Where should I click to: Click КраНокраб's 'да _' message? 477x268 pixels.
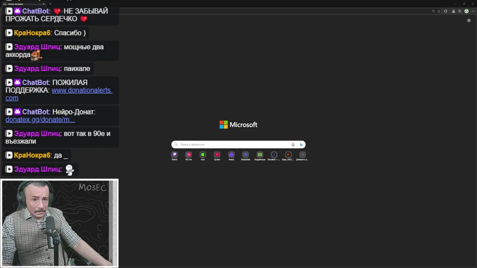pos(37,155)
